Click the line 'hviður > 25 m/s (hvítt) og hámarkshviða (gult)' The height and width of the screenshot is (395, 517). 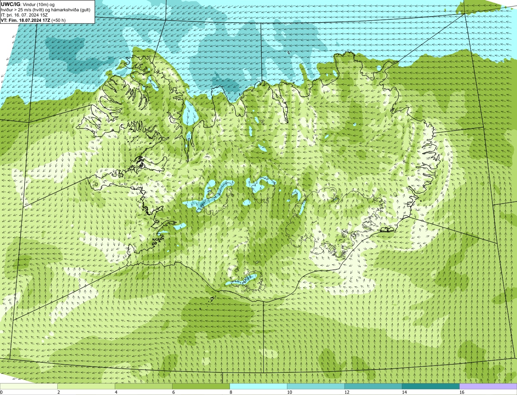pos(46,10)
